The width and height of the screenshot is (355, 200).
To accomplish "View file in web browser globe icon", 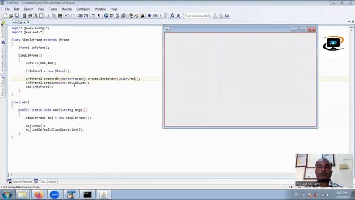I will tap(106, 16).
